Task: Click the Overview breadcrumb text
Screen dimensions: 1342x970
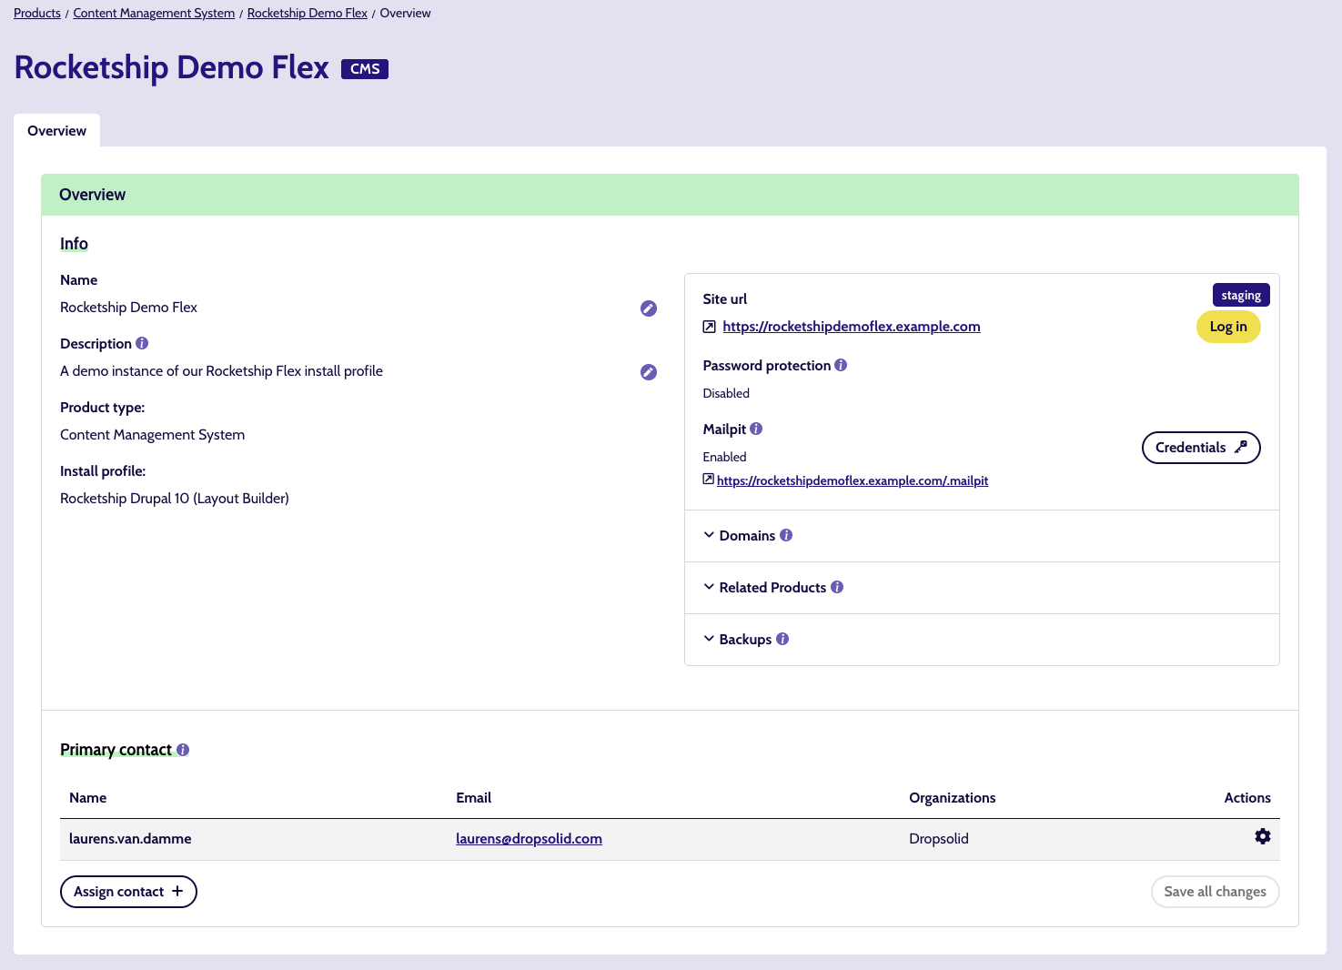Action: pyautogui.click(x=406, y=13)
